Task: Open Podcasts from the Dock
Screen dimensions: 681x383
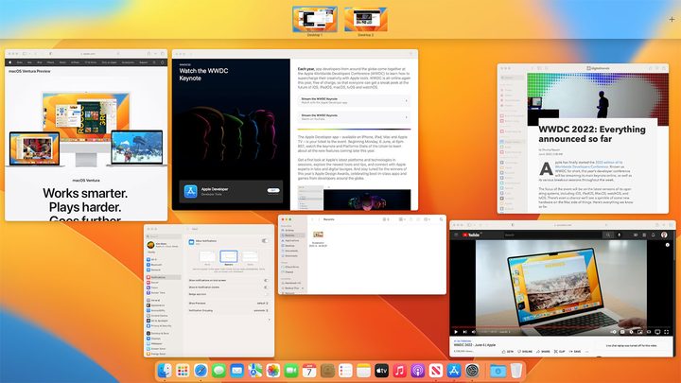Action: (418, 371)
